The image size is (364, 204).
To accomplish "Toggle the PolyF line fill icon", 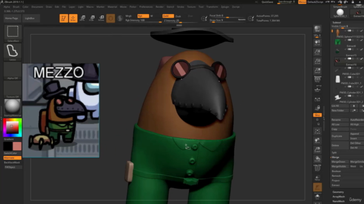I will pyautogui.click(x=317, y=168).
